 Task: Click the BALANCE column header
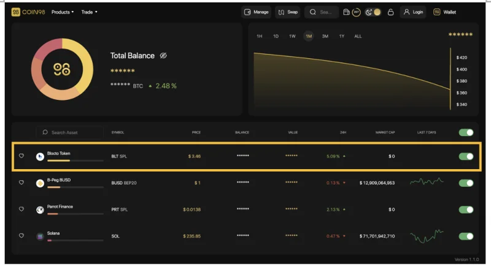point(242,132)
